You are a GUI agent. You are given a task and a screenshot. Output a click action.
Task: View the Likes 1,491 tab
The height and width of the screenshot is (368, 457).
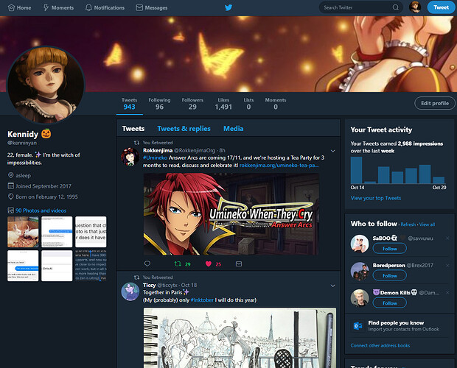pyautogui.click(x=223, y=104)
